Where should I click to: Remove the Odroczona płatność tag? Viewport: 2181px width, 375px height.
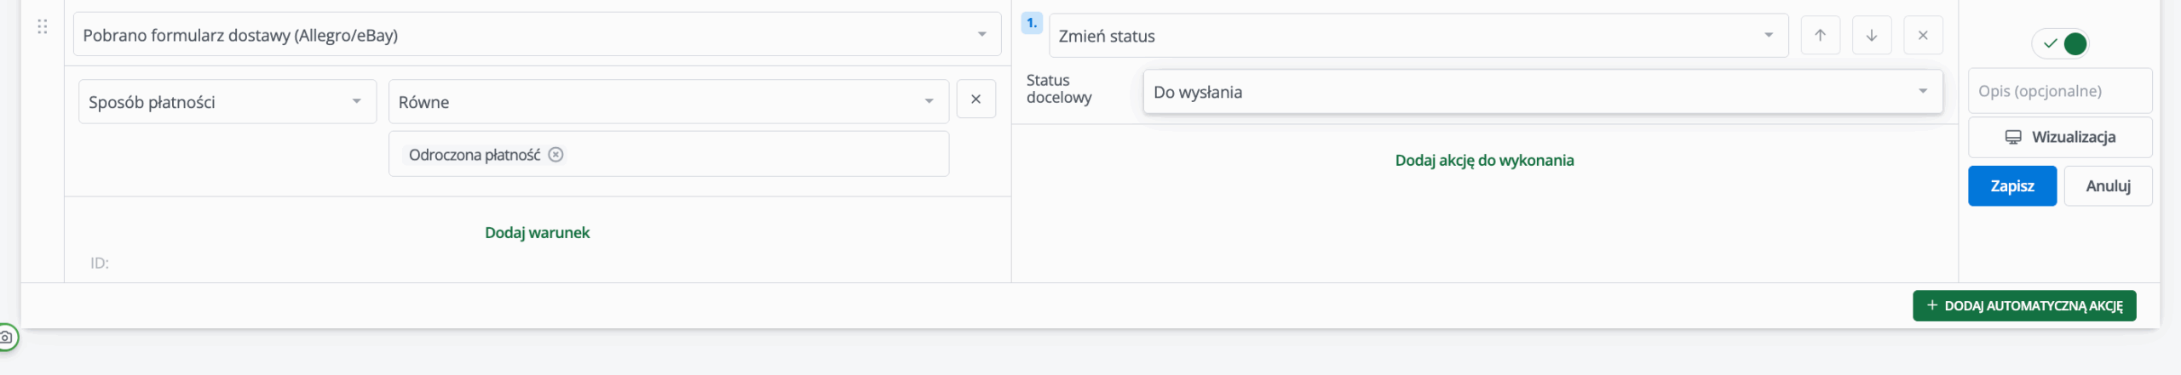tap(555, 155)
